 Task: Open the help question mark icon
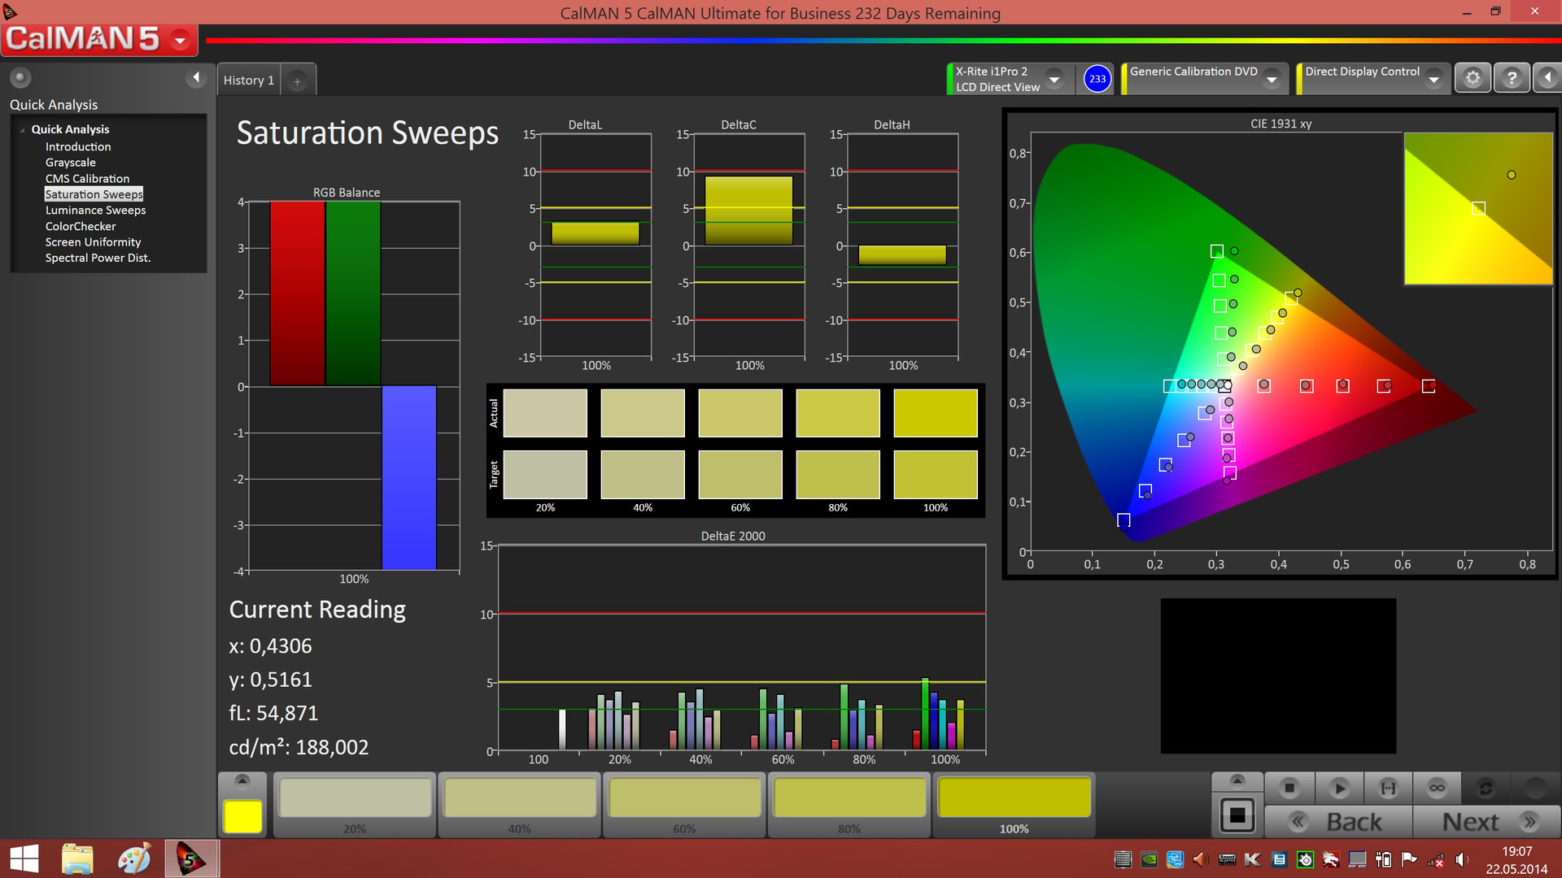pyautogui.click(x=1512, y=78)
